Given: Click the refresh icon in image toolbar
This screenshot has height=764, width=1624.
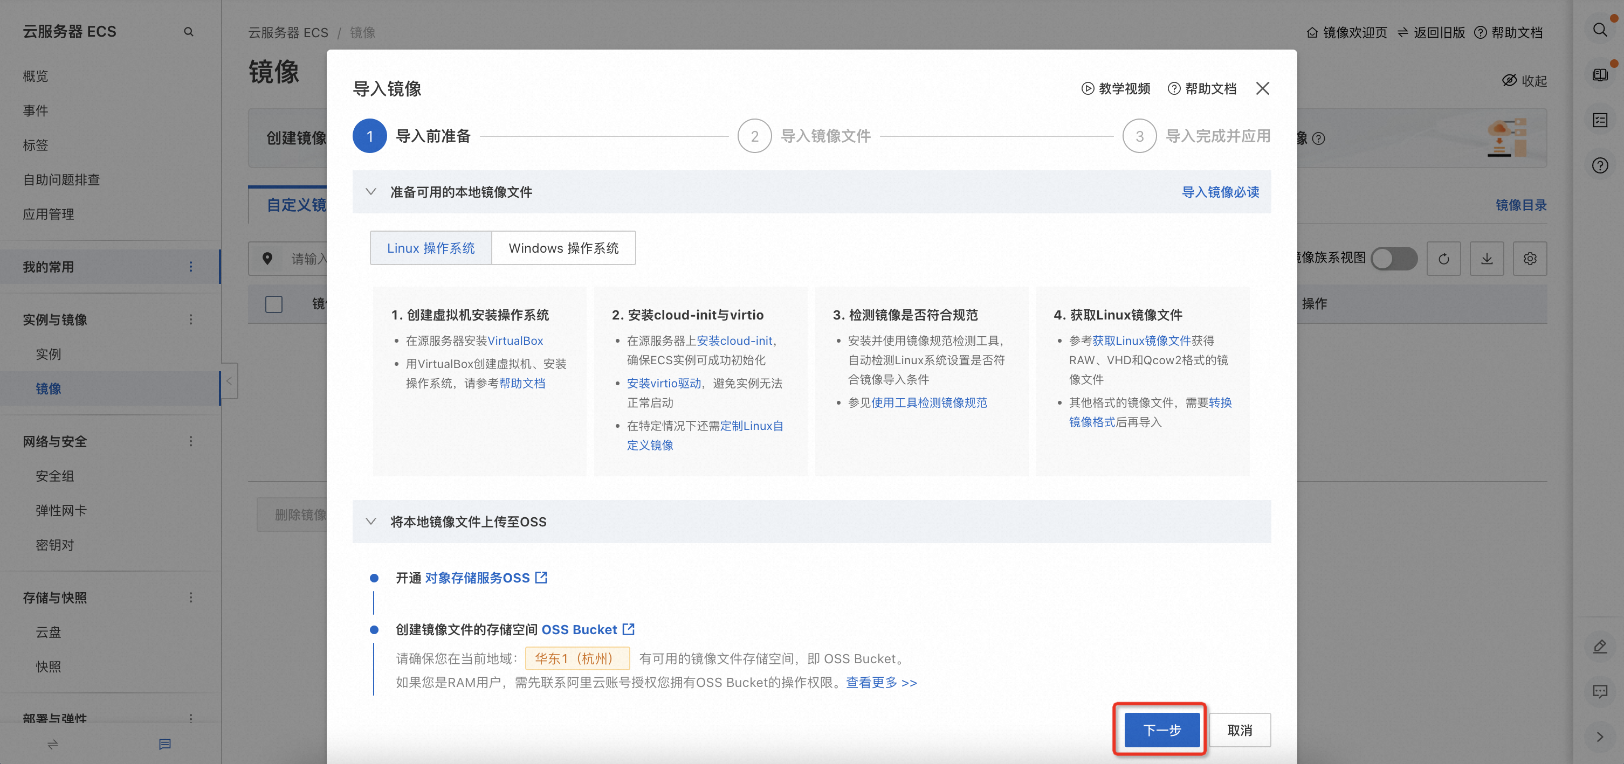Looking at the screenshot, I should [1443, 259].
